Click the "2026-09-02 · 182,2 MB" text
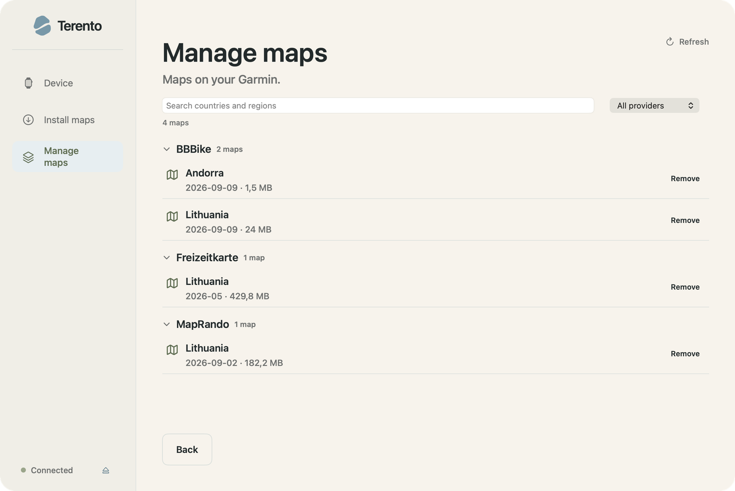 (234, 363)
